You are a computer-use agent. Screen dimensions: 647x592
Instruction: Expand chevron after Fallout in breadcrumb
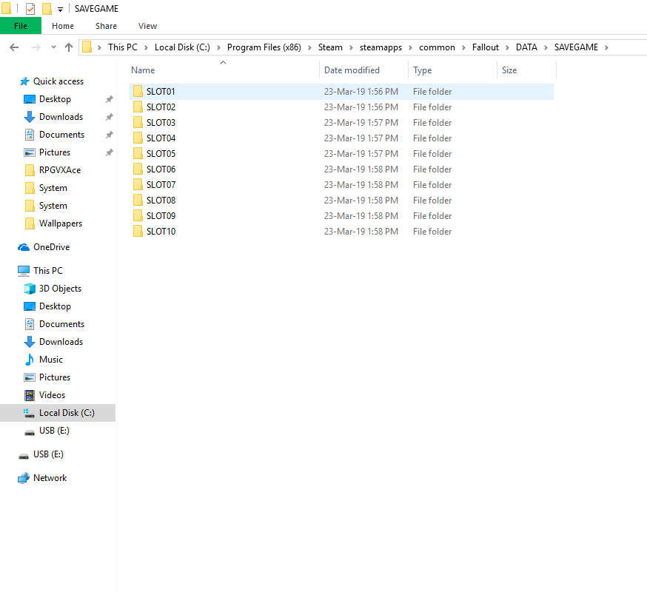(x=507, y=47)
